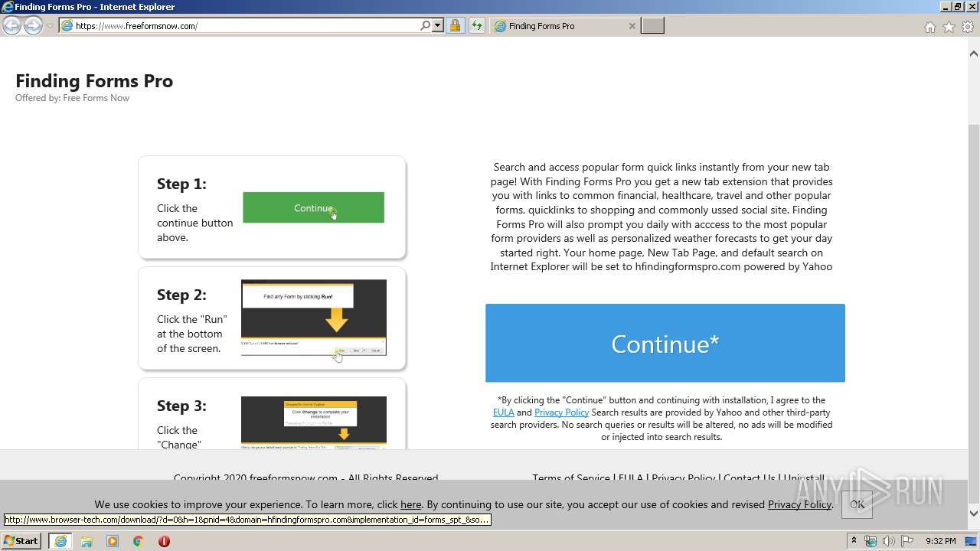Click the Step 2 Run instruction thumbnail
This screenshot has width=980, height=551.
pos(314,318)
